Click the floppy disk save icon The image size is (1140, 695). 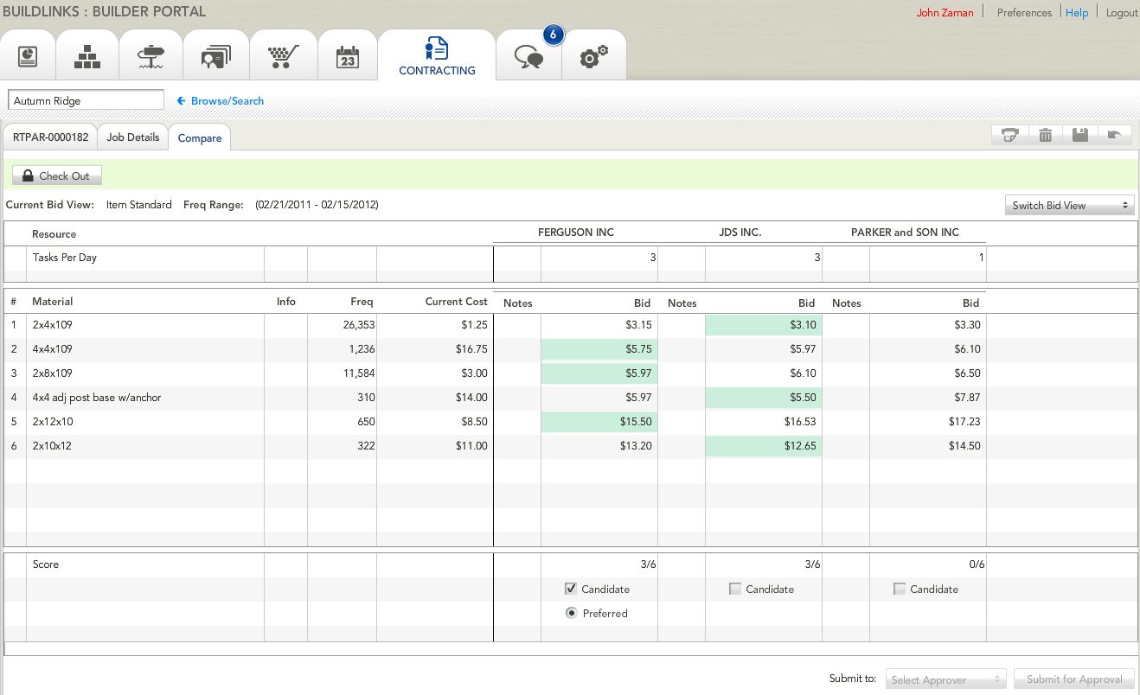tap(1079, 135)
